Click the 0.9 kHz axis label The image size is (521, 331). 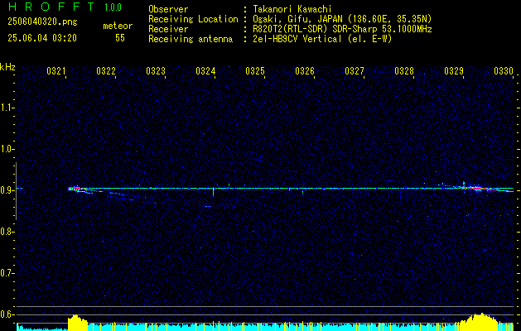click(x=7, y=190)
